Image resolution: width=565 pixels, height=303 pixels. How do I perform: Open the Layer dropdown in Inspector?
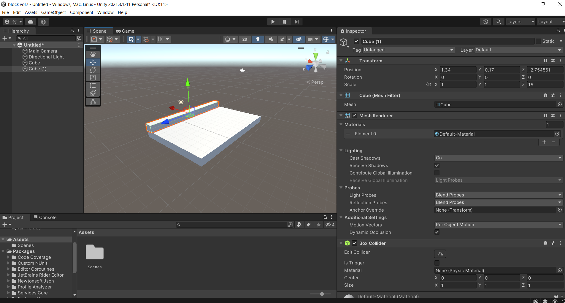point(518,50)
